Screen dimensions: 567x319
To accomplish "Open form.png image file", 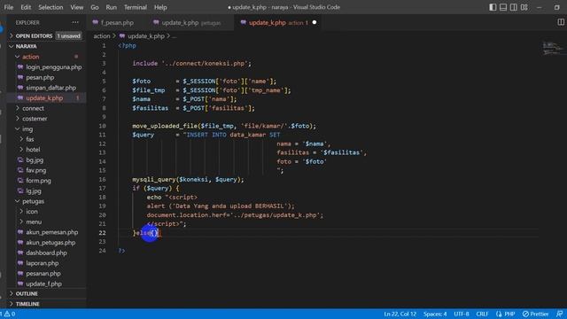I will (x=38, y=181).
